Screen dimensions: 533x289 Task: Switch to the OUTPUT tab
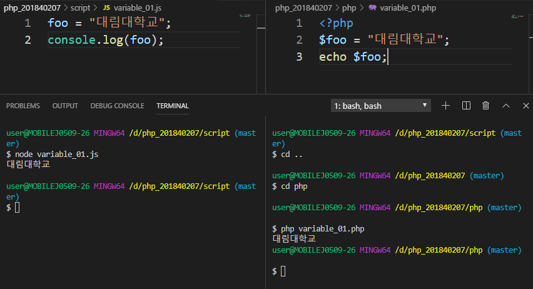coord(65,106)
